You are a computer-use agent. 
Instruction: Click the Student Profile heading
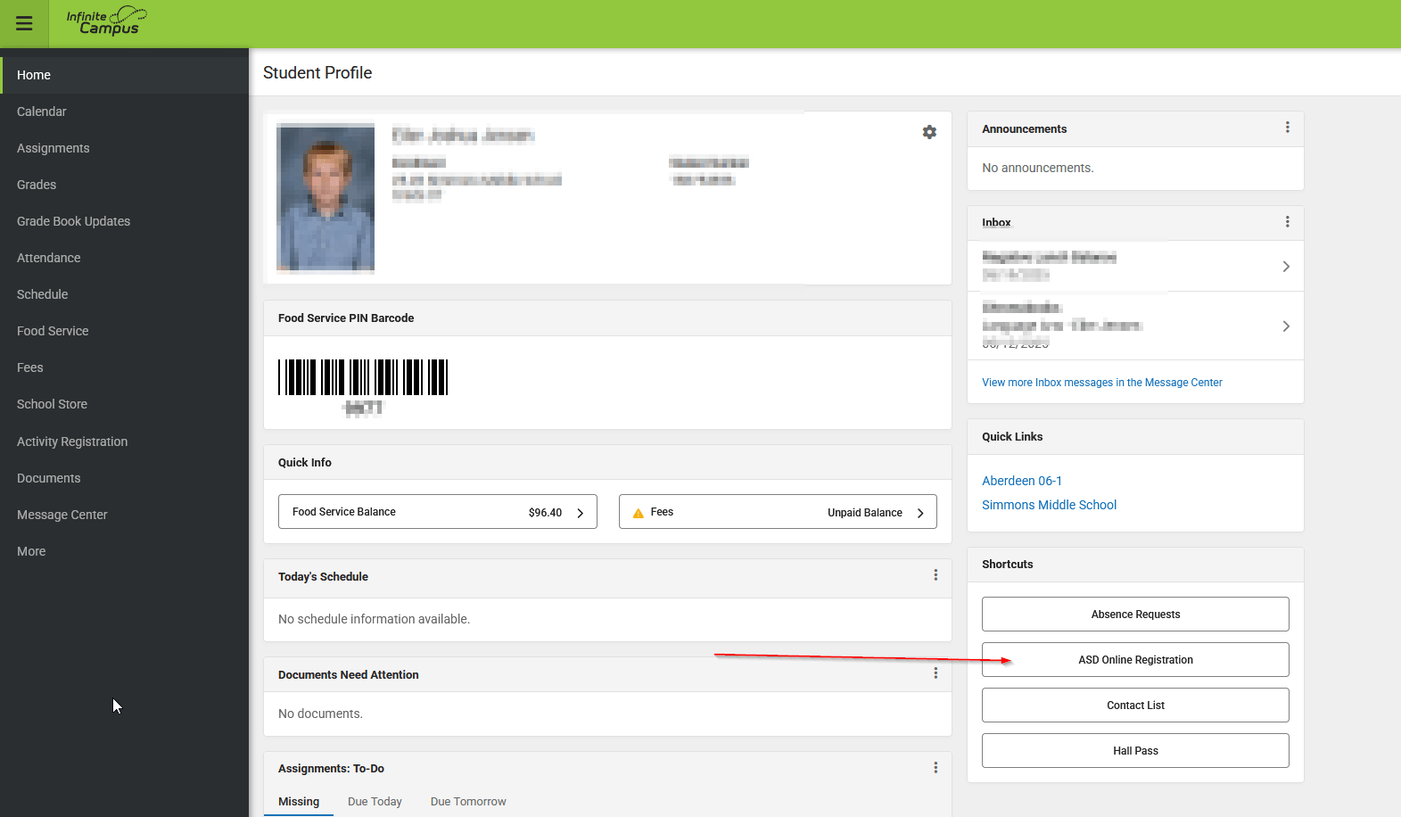[317, 73]
